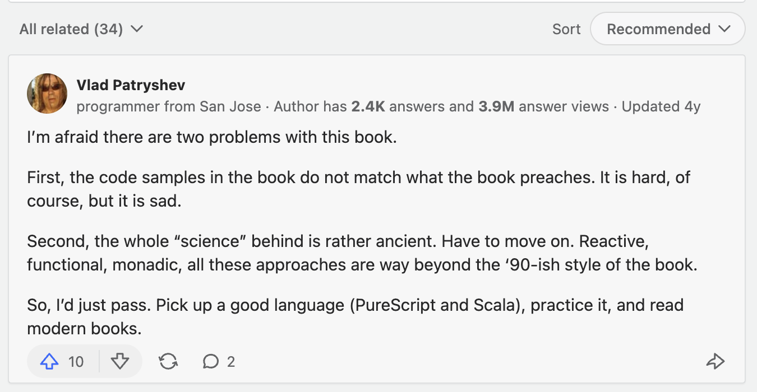Upvote Vlad Patryshev's answer
Viewport: 757px width, 392px height.
coord(50,362)
